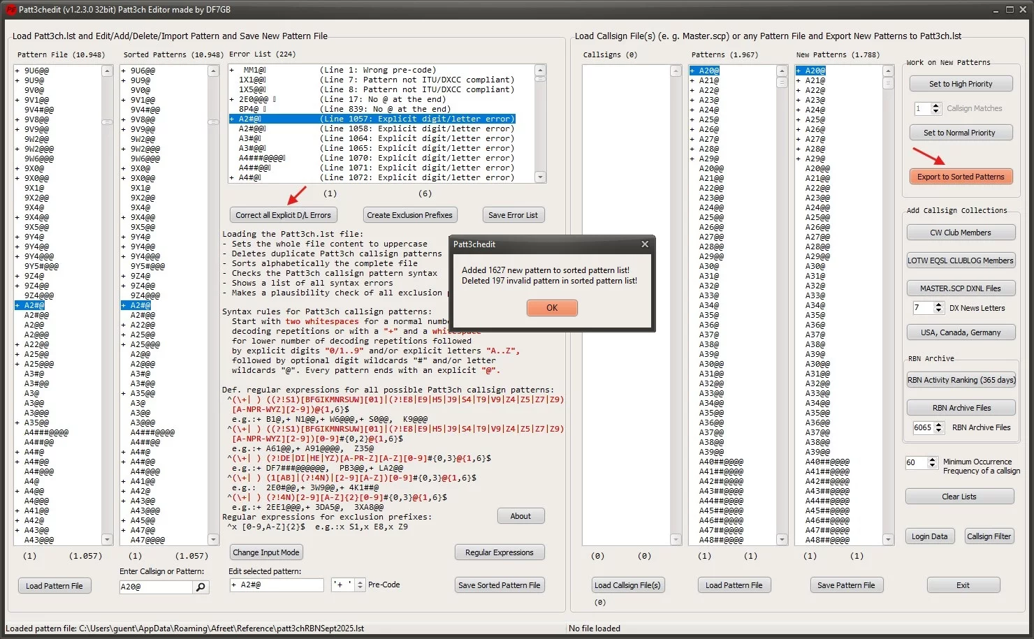Open RBN Activity Ranking (365 days)

coord(961,380)
